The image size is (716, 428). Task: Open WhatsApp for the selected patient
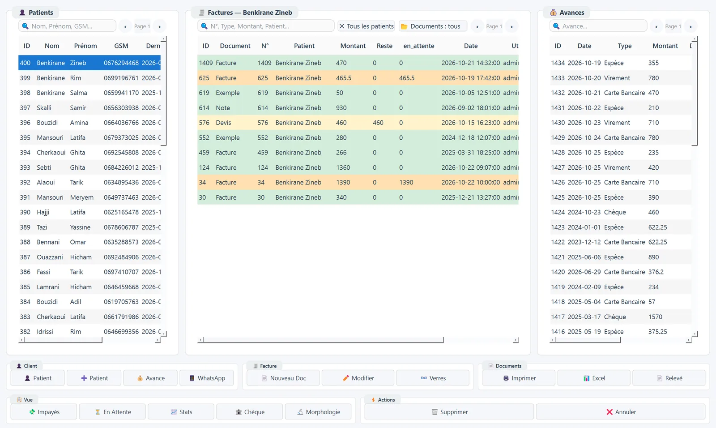point(207,378)
